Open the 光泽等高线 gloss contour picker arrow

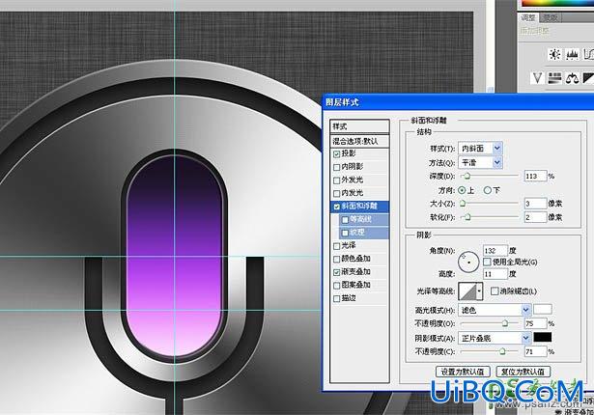tap(480, 290)
